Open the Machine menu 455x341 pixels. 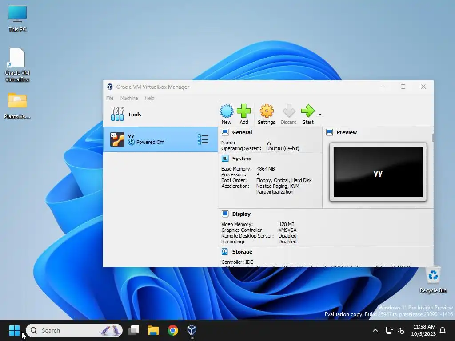[x=129, y=98]
